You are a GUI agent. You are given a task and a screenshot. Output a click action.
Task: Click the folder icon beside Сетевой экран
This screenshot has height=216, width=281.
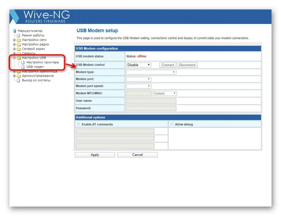pos(19,49)
